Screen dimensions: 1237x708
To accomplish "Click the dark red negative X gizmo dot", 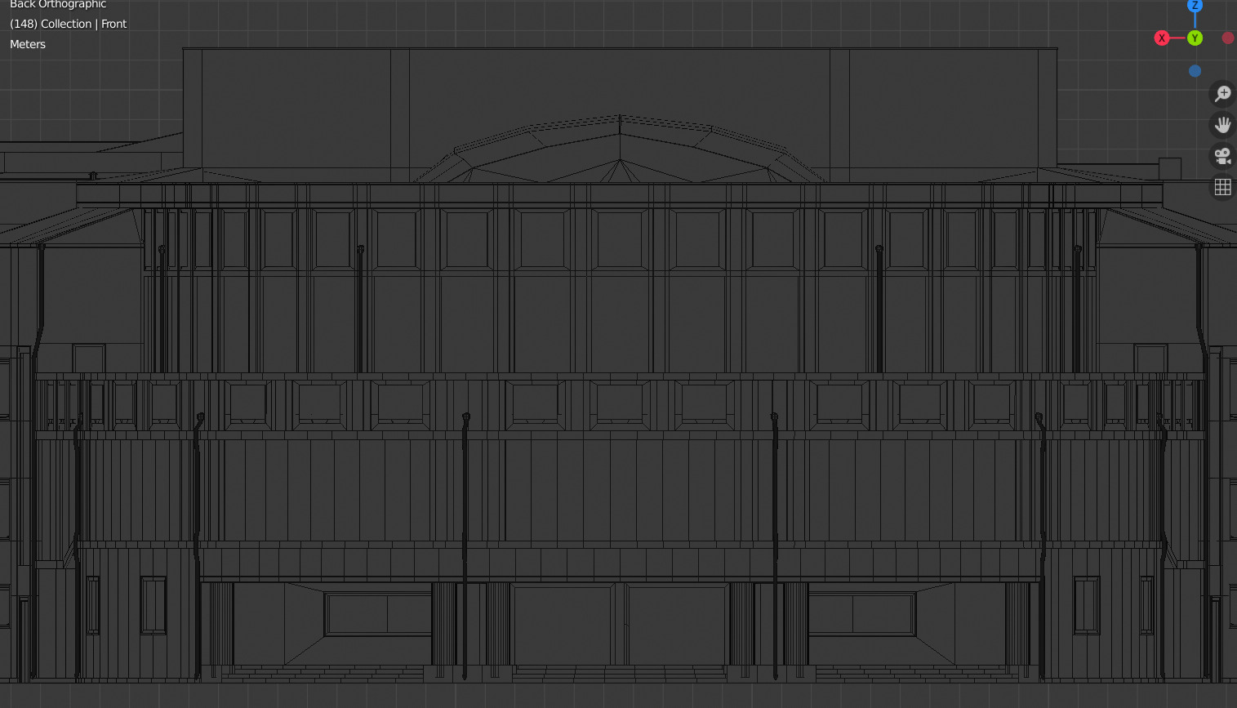I will [1228, 38].
